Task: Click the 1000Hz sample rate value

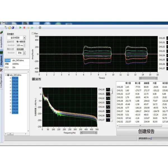Action: (x=15, y=64)
